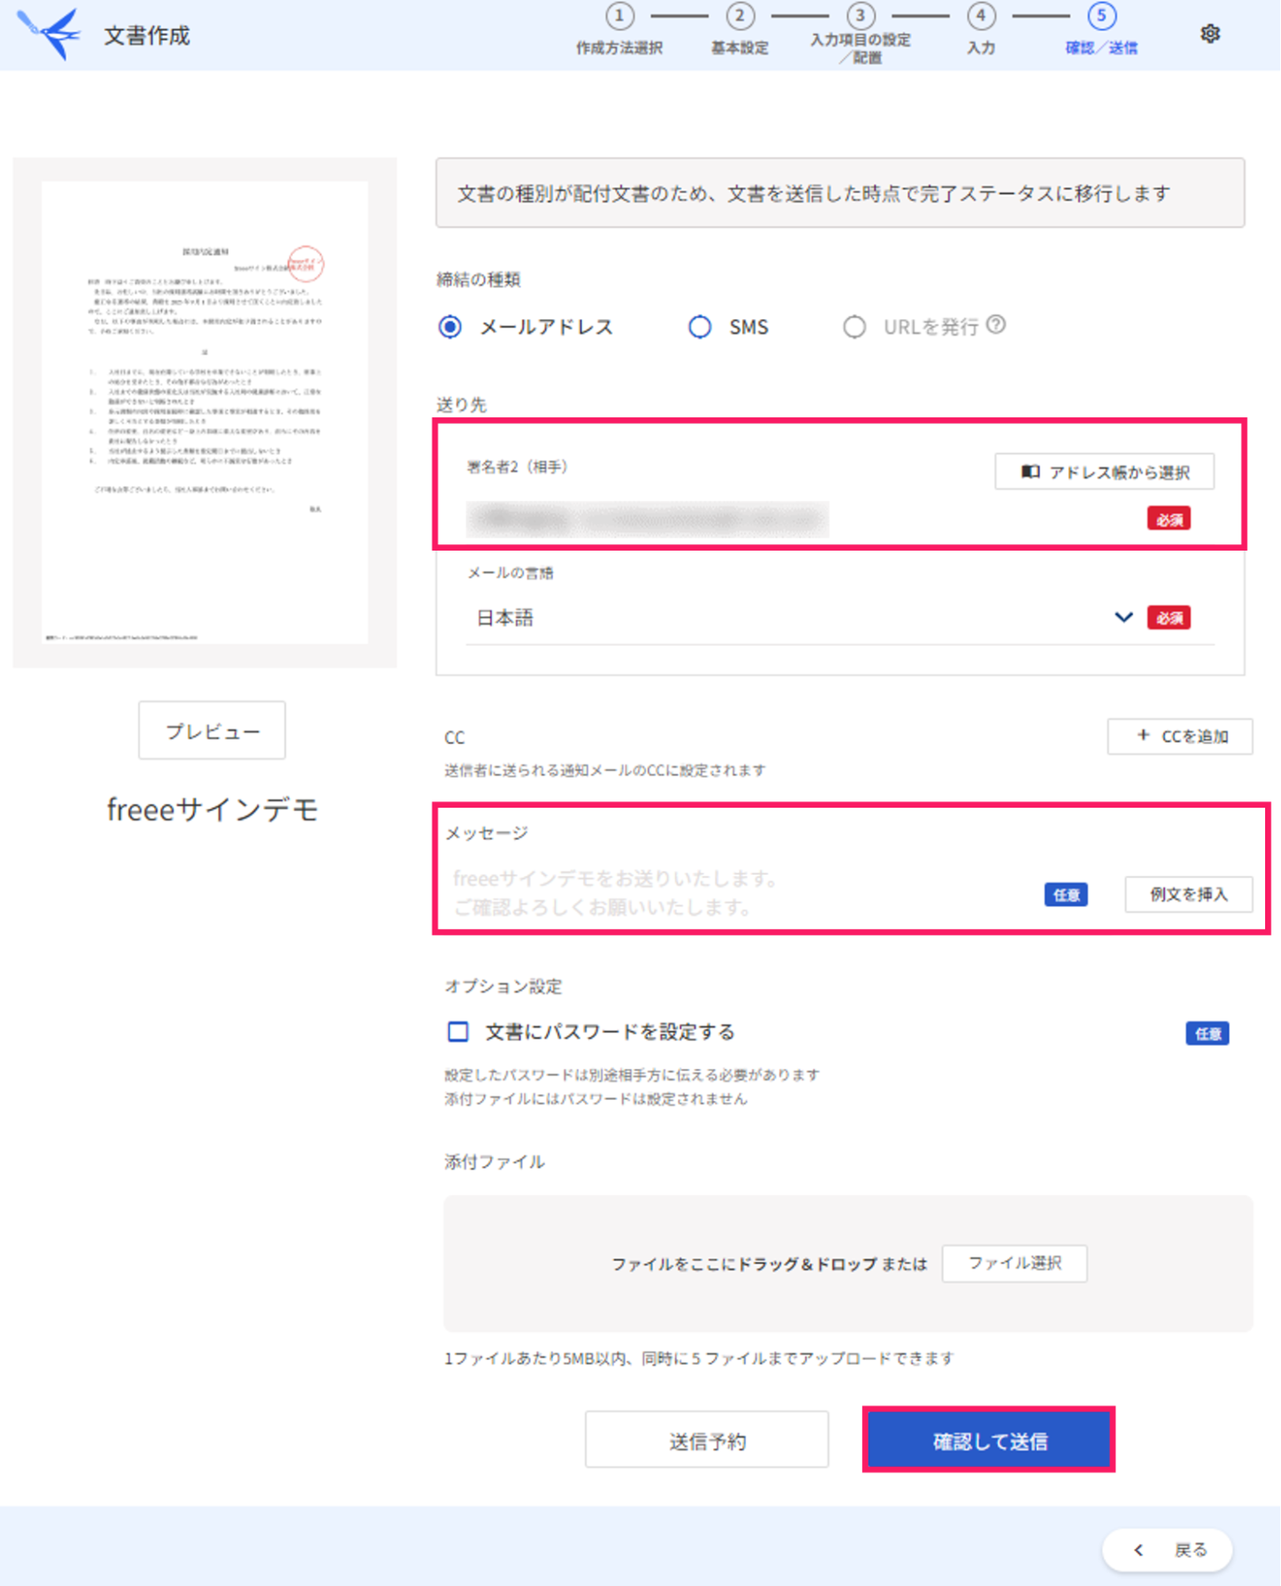This screenshot has height=1586, width=1281.
Task: Select the URLを発行 radio button
Action: (x=854, y=327)
